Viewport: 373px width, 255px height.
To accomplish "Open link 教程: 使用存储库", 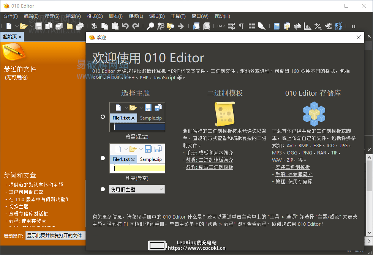I will [x=294, y=181].
